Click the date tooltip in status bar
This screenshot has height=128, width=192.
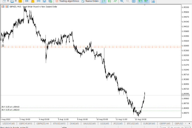(175, 127)
